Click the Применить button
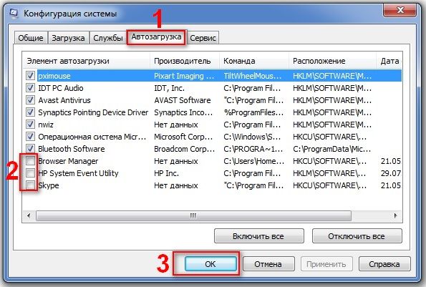The height and width of the screenshot is (287, 426). point(326,264)
